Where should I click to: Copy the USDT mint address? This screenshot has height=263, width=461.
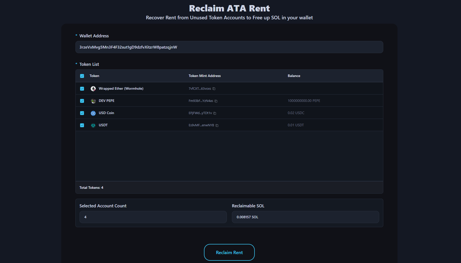217,125
